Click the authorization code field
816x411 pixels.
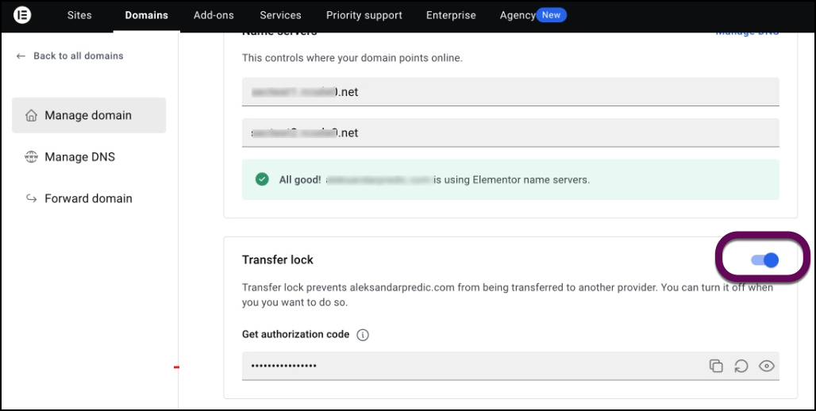(x=510, y=366)
